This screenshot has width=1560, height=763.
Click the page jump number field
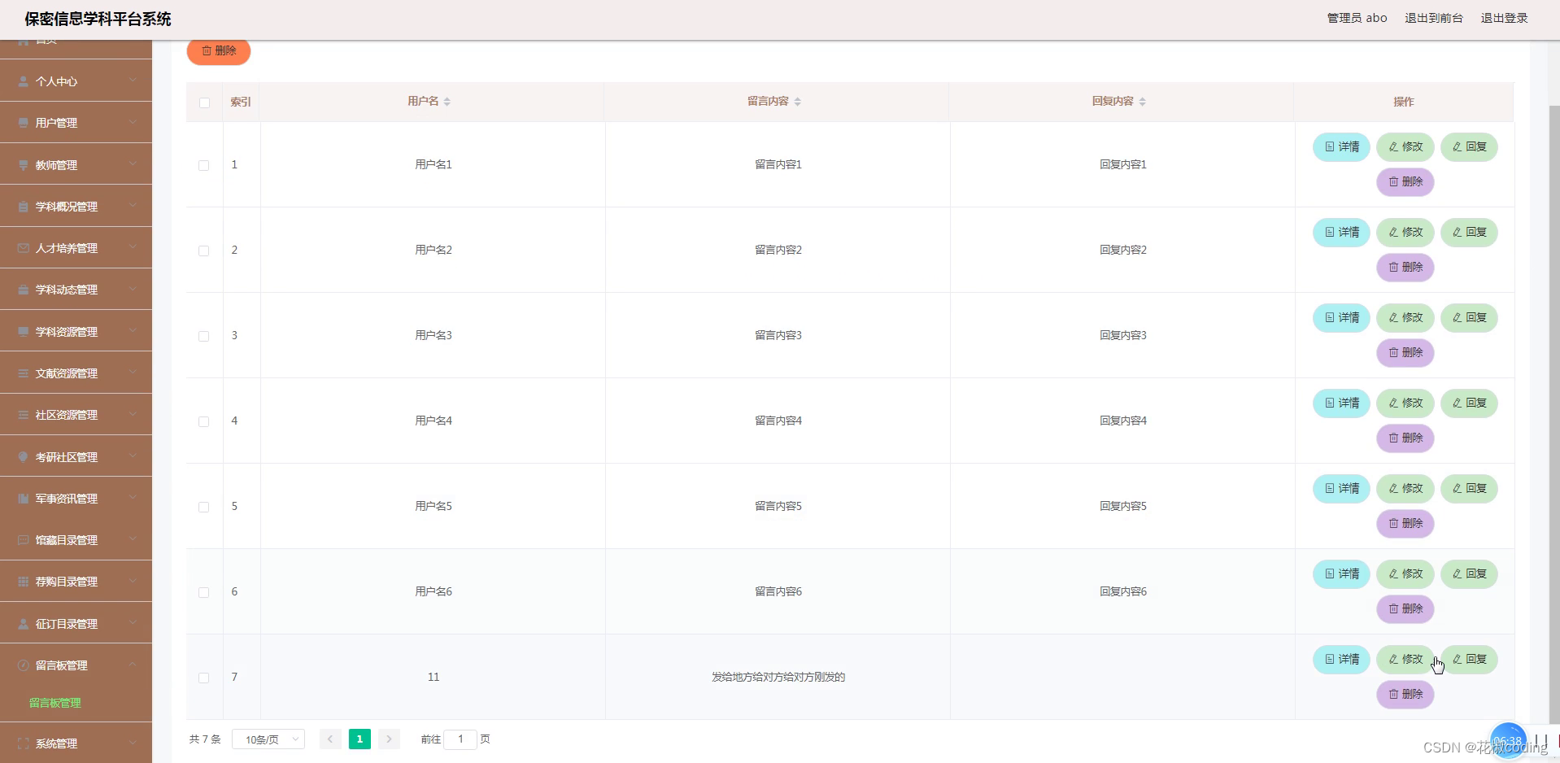pyautogui.click(x=460, y=739)
